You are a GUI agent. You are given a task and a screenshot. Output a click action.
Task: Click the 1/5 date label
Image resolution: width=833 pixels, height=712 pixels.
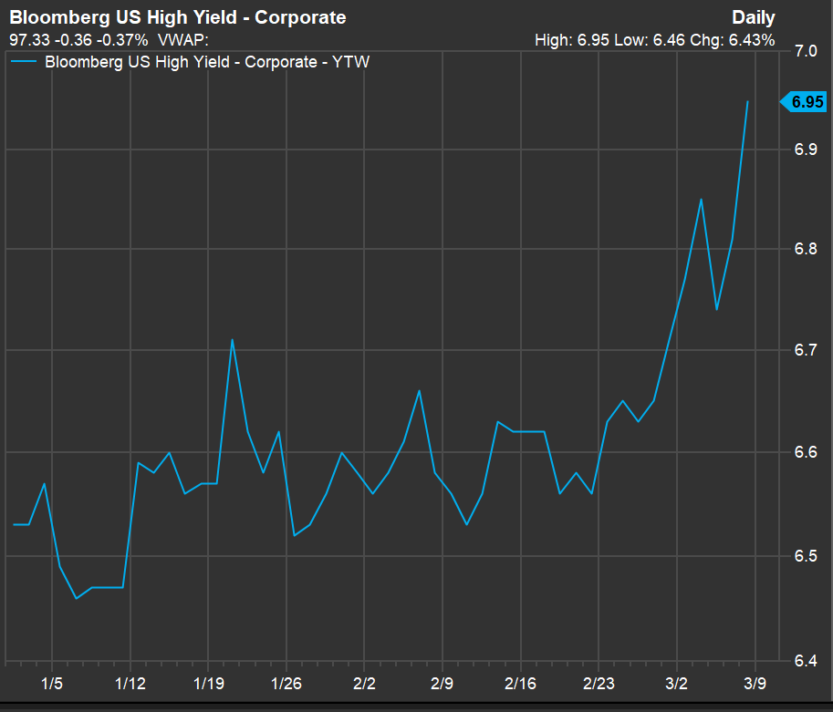(51, 684)
